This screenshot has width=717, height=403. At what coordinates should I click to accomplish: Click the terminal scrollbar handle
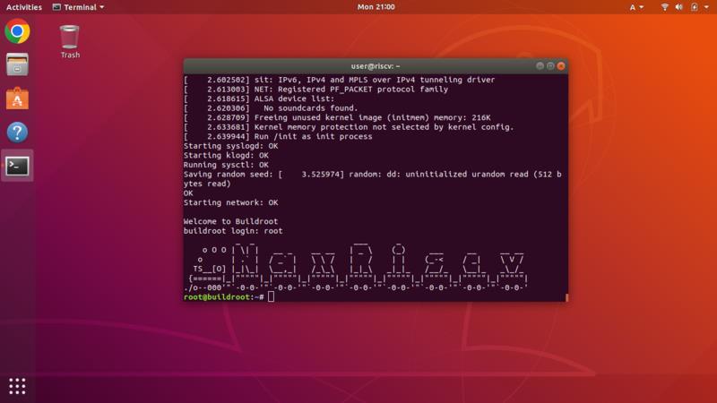[566, 297]
